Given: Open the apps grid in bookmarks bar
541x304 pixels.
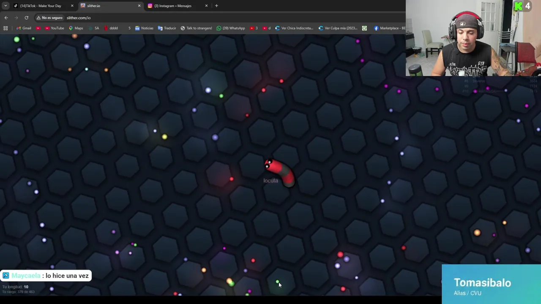Looking at the screenshot, I should pos(5,28).
